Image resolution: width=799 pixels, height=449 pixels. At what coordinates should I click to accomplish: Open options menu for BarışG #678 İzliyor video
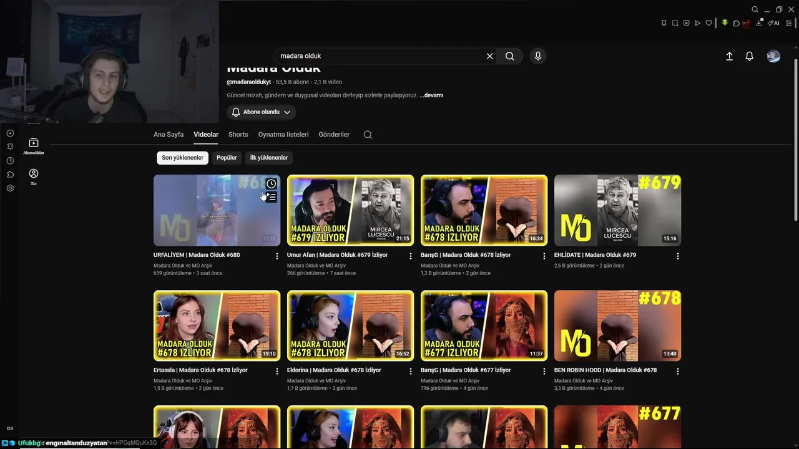pos(544,256)
